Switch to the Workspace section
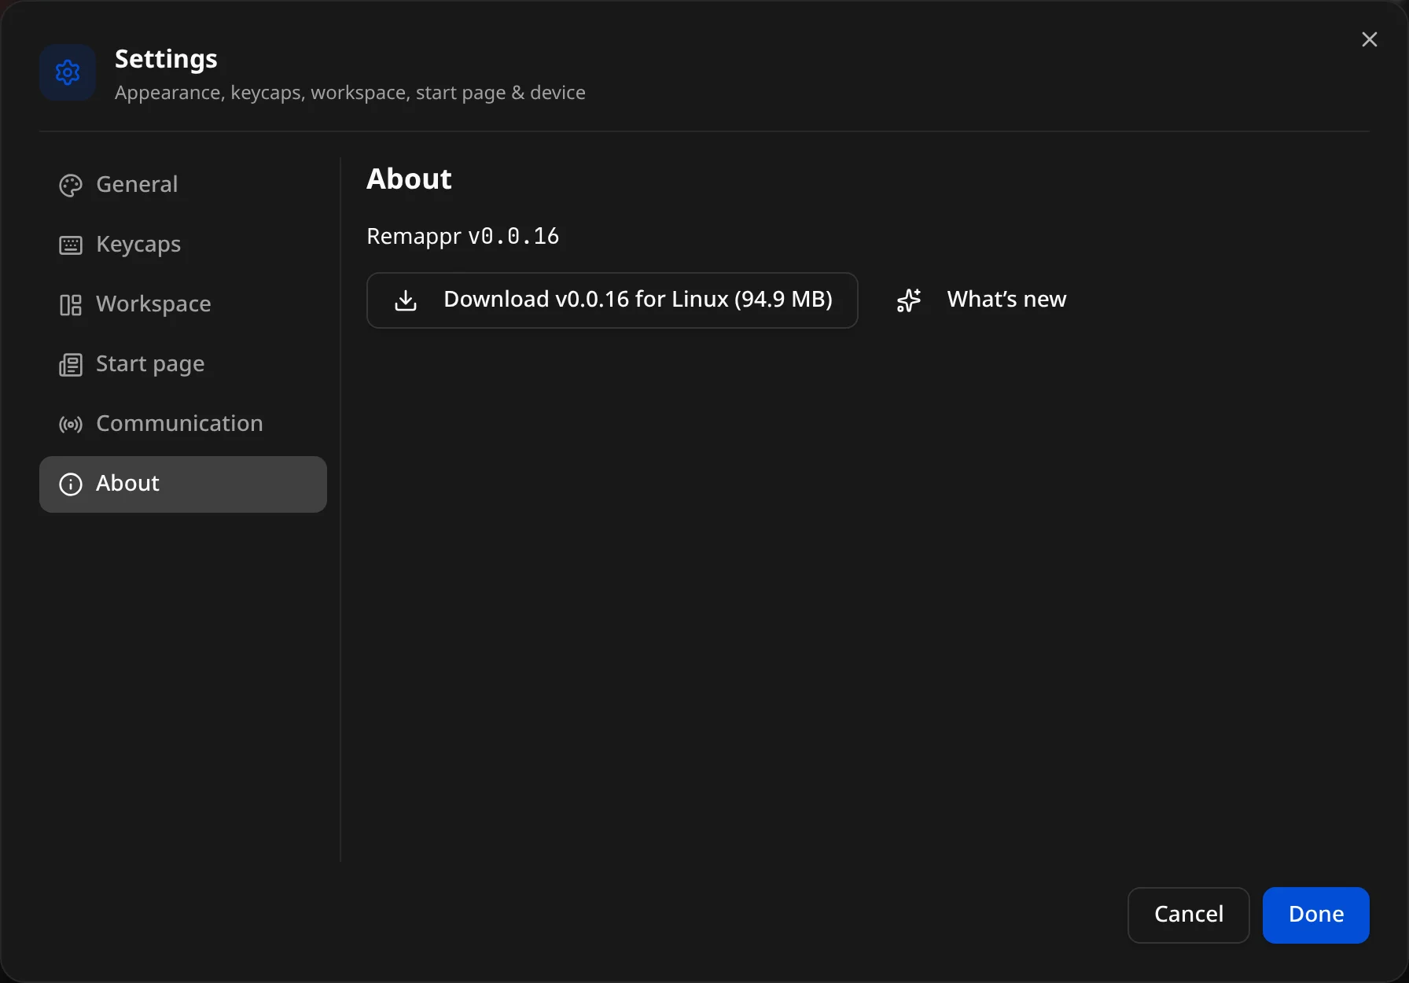This screenshot has height=983, width=1409. coord(182,304)
